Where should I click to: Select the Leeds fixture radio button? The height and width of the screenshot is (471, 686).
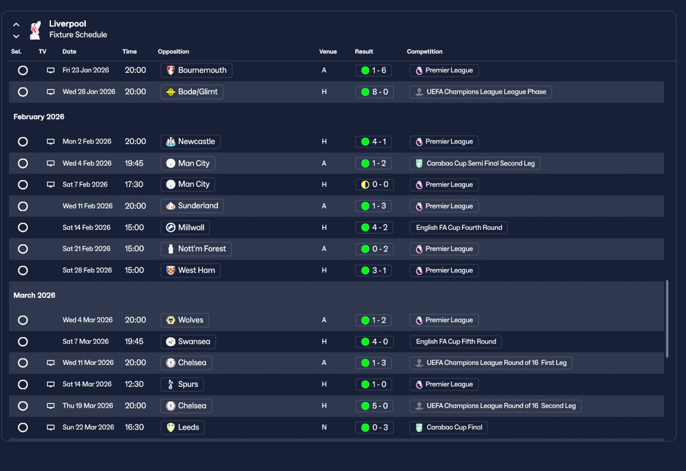(x=23, y=428)
